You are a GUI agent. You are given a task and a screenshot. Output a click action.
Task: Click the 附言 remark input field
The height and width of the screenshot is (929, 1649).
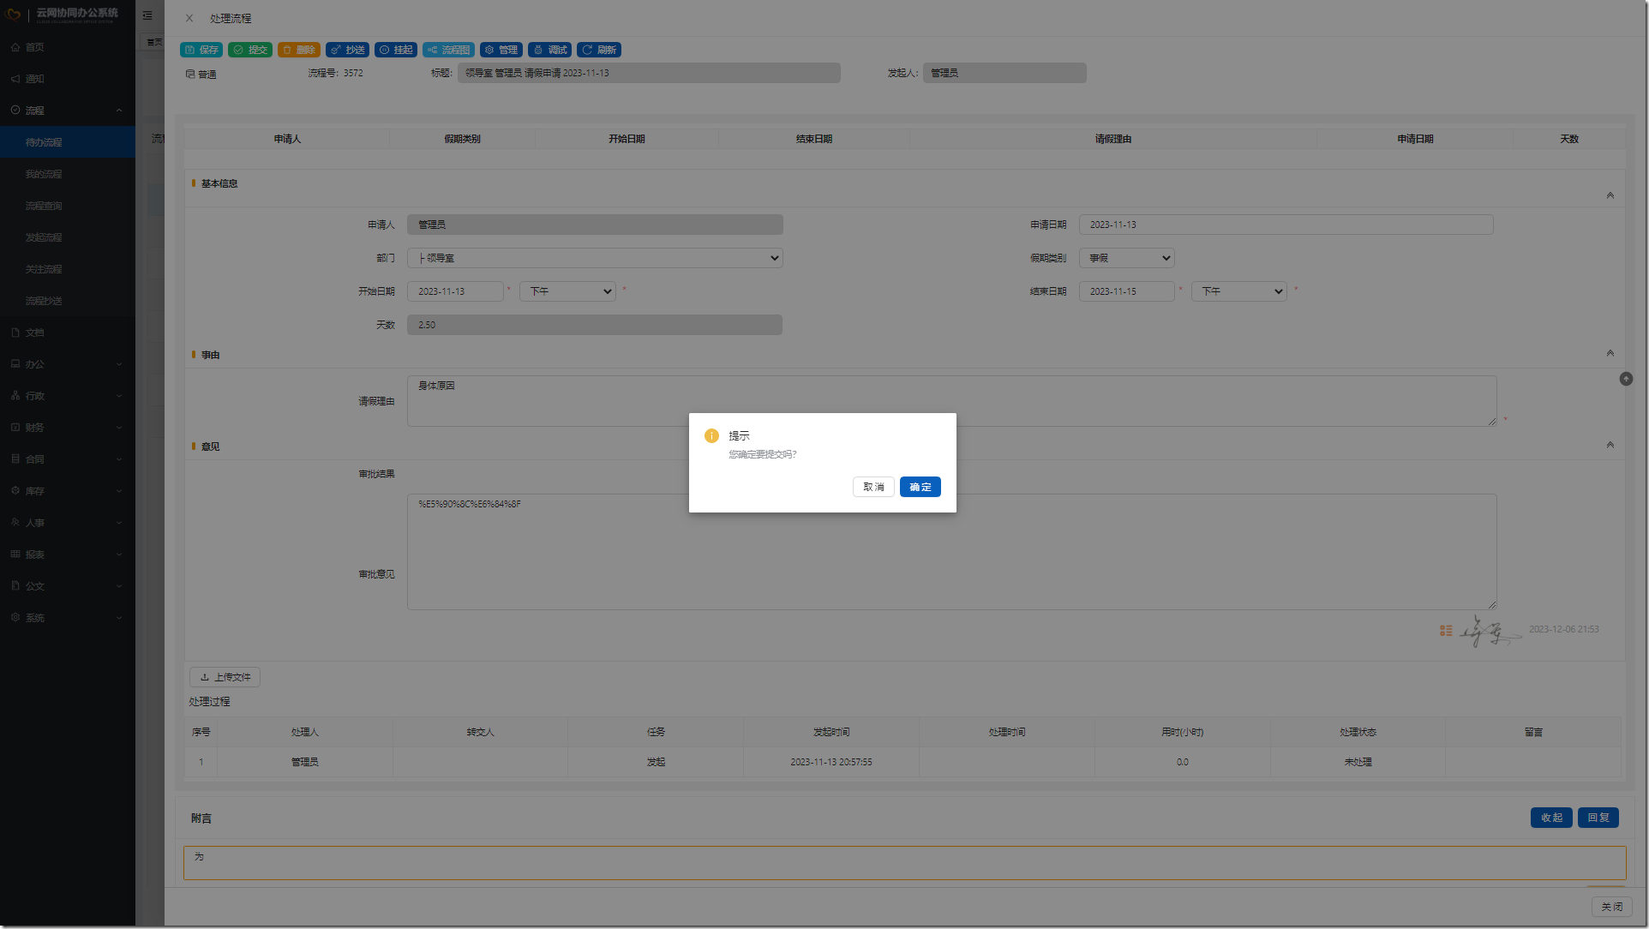point(904,863)
